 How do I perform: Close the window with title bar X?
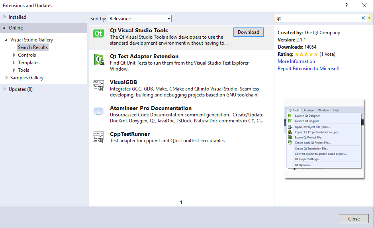(364, 5)
